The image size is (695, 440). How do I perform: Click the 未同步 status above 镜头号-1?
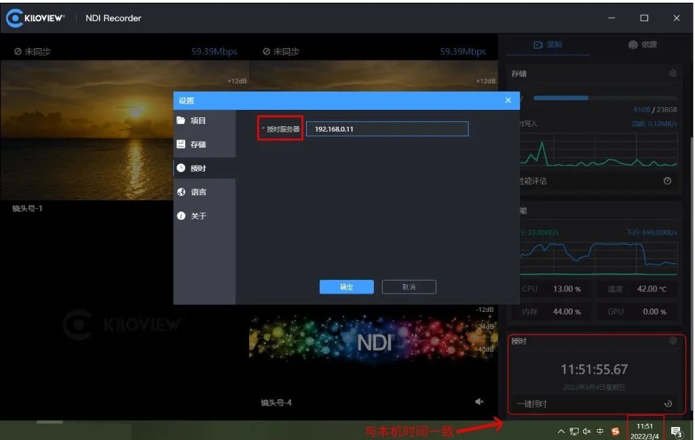[32, 52]
